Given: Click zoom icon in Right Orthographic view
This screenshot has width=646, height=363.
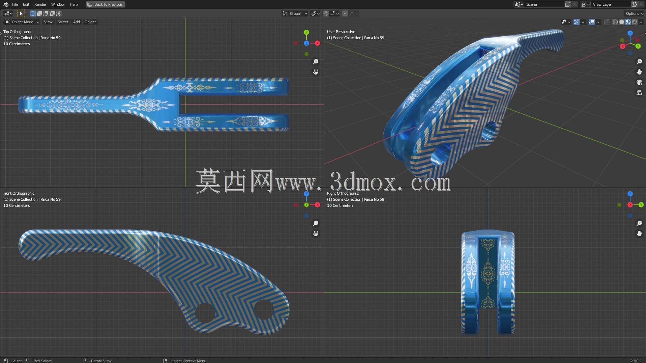Looking at the screenshot, I should [639, 223].
